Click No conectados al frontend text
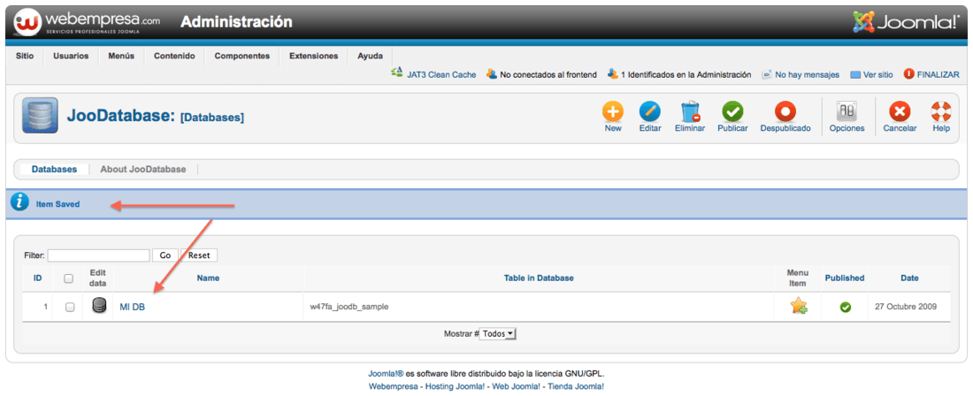 (x=548, y=74)
